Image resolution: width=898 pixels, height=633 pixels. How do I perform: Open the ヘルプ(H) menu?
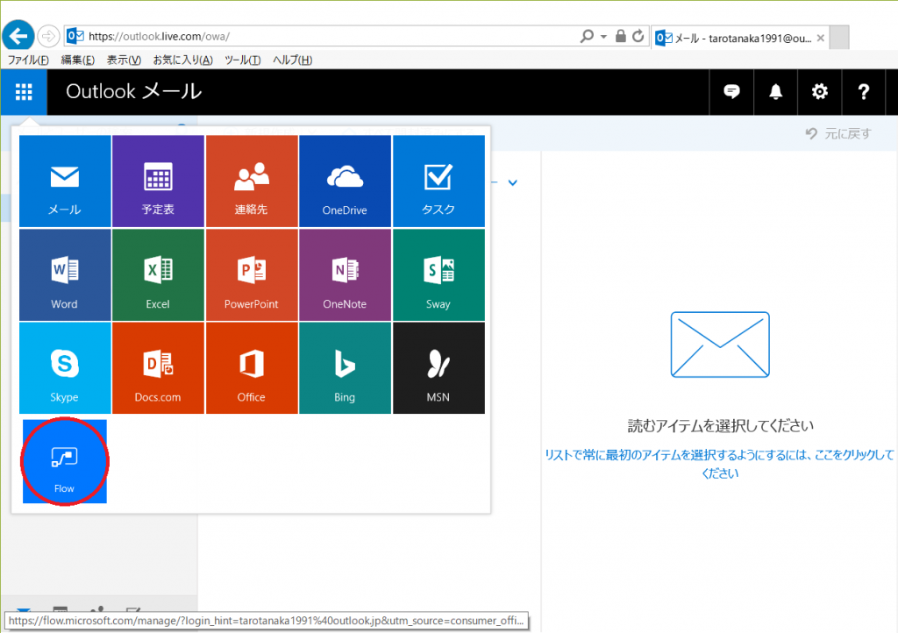tap(292, 60)
